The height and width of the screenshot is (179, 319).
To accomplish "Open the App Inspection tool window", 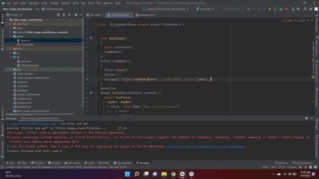I will (123, 163).
